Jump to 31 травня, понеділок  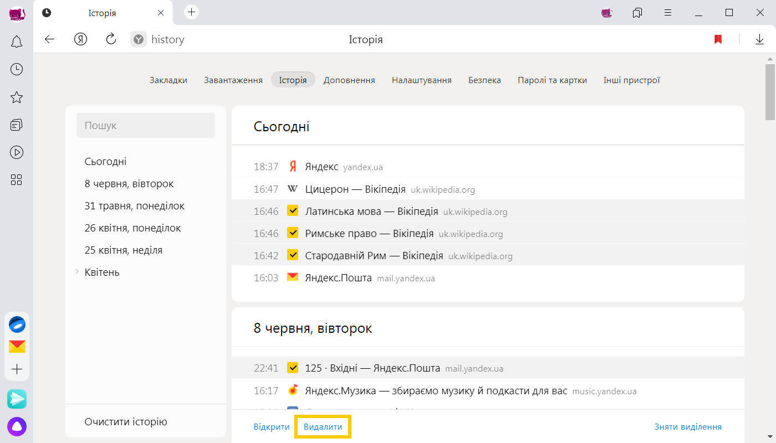(x=135, y=205)
